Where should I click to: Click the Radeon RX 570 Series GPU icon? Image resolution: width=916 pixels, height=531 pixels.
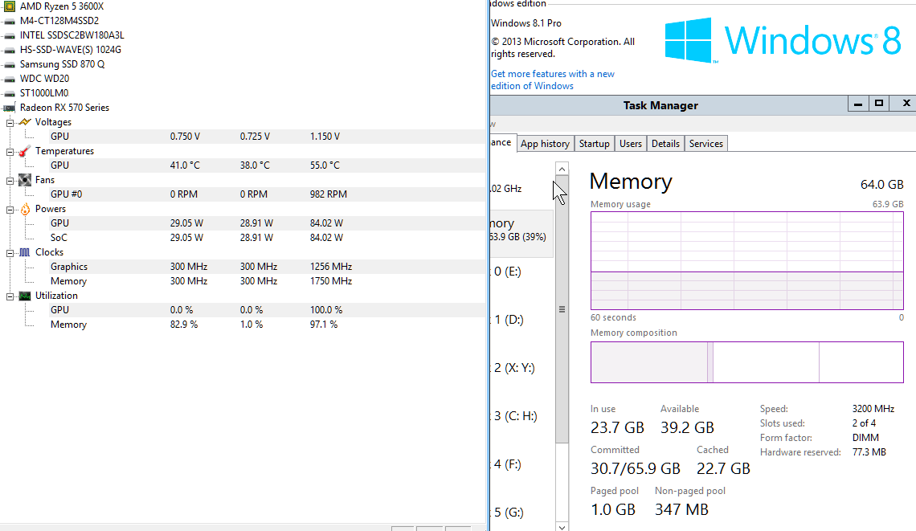[10, 108]
